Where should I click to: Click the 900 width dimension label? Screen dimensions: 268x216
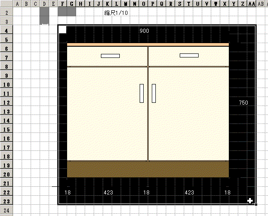144,31
